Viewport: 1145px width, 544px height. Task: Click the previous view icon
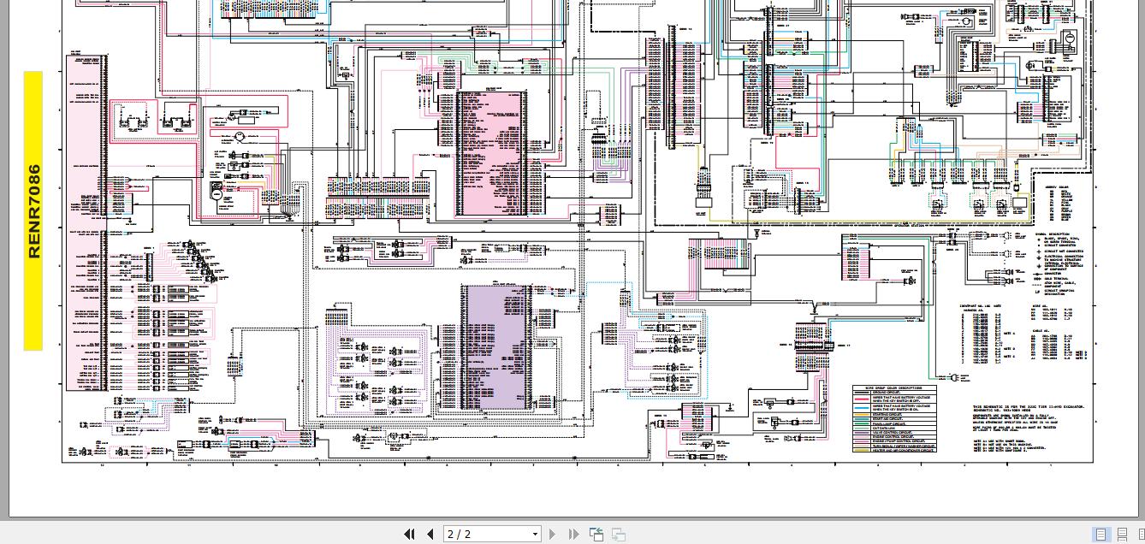596,534
